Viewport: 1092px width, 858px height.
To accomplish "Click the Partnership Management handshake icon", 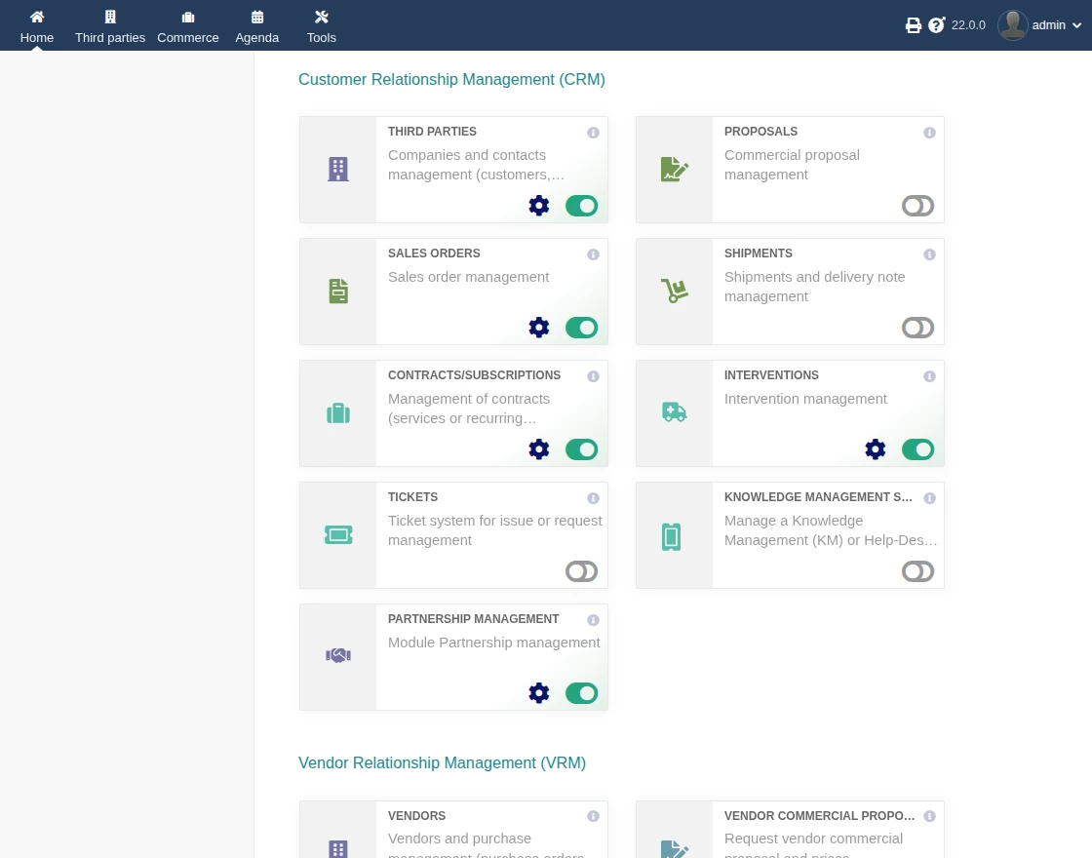I will 337,655.
